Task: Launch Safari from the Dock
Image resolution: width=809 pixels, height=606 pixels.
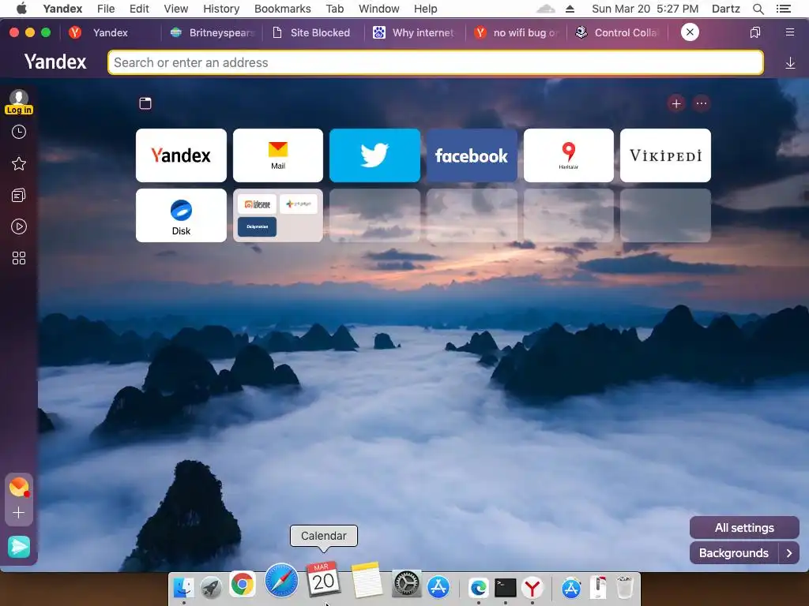Action: (x=282, y=580)
